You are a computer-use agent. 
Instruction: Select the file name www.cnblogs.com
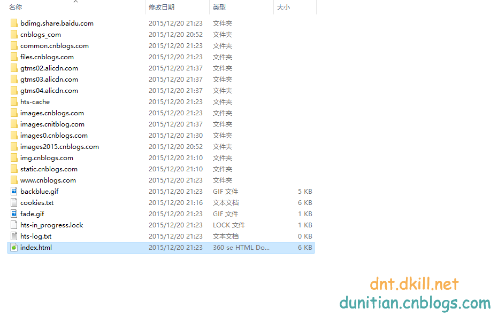pos(48,180)
